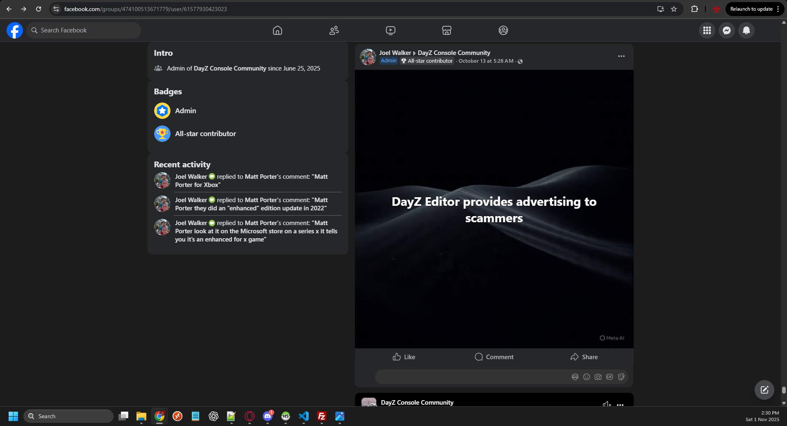Viewport: 787px width, 426px height.
Task: Click the Admin label under Joel Walker's name
Action: 389,61
